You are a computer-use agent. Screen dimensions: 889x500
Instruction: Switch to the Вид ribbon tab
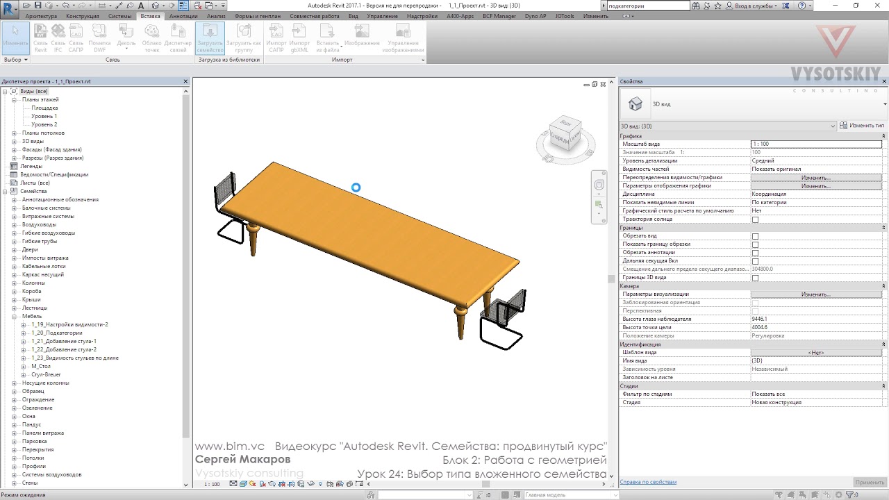click(x=353, y=16)
